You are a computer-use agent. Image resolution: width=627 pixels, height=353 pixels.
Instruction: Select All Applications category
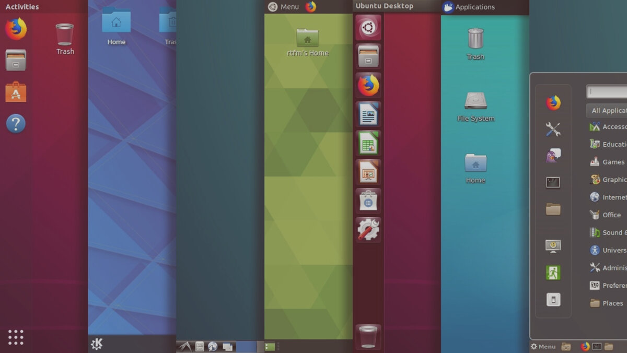607,110
